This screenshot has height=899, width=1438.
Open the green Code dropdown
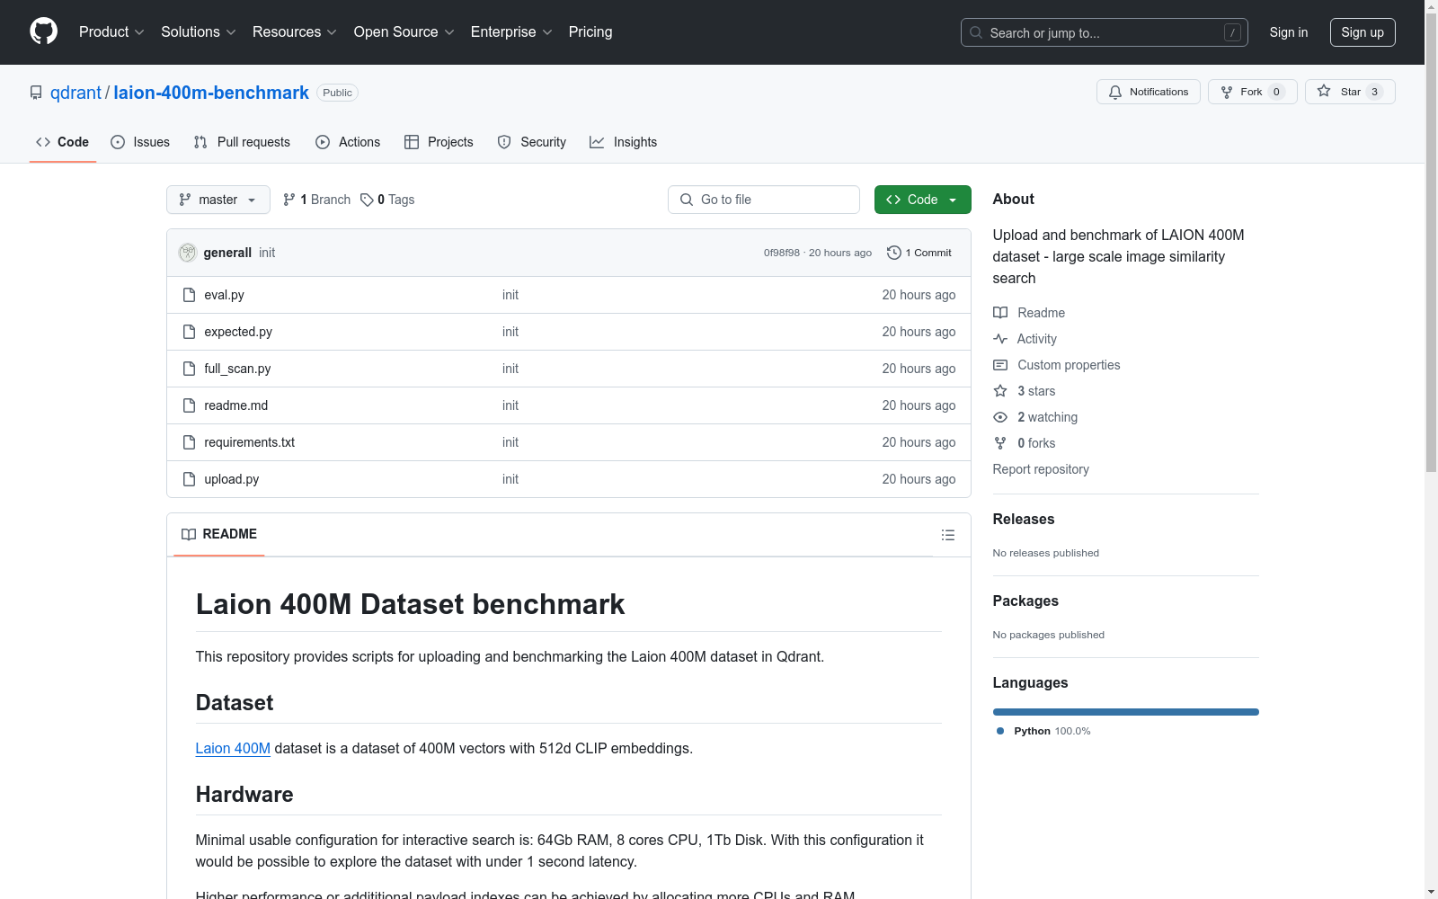tap(922, 200)
